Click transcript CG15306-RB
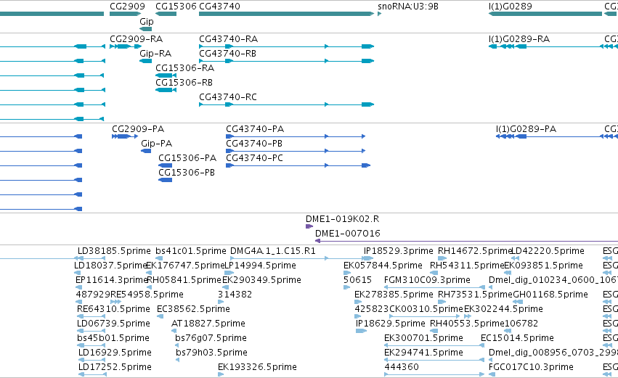This screenshot has height=378, width=618. (184, 83)
